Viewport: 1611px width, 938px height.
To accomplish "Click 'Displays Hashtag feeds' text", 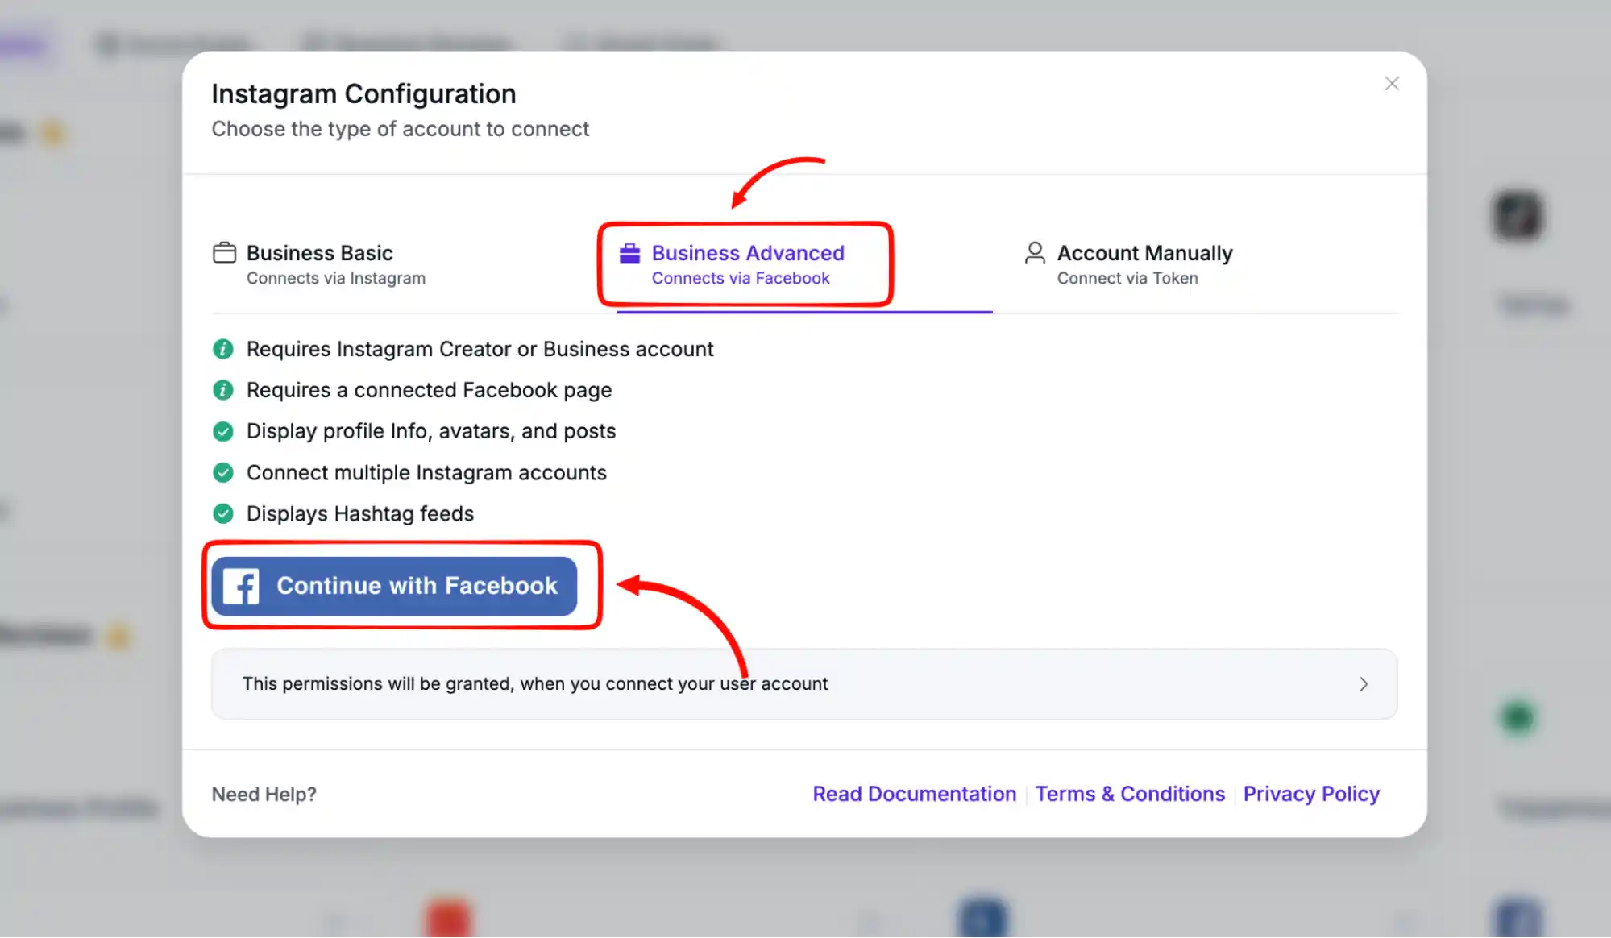I will pyautogui.click(x=360, y=513).
